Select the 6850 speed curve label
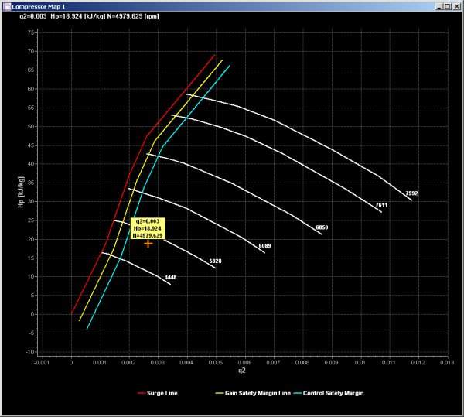The width and height of the screenshot is (464, 417). pos(322,227)
